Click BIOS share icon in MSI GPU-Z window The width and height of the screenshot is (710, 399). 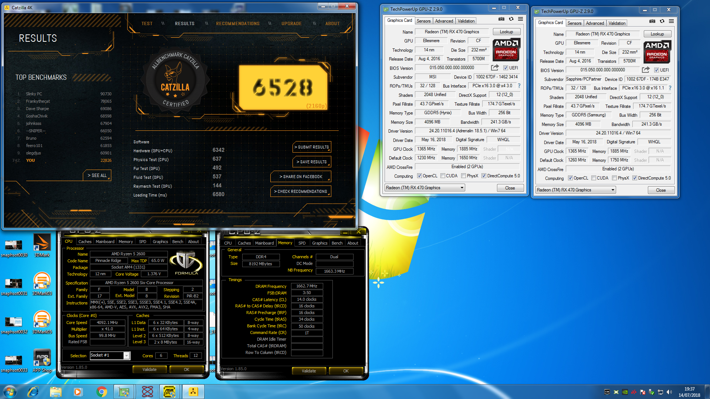pyautogui.click(x=495, y=68)
